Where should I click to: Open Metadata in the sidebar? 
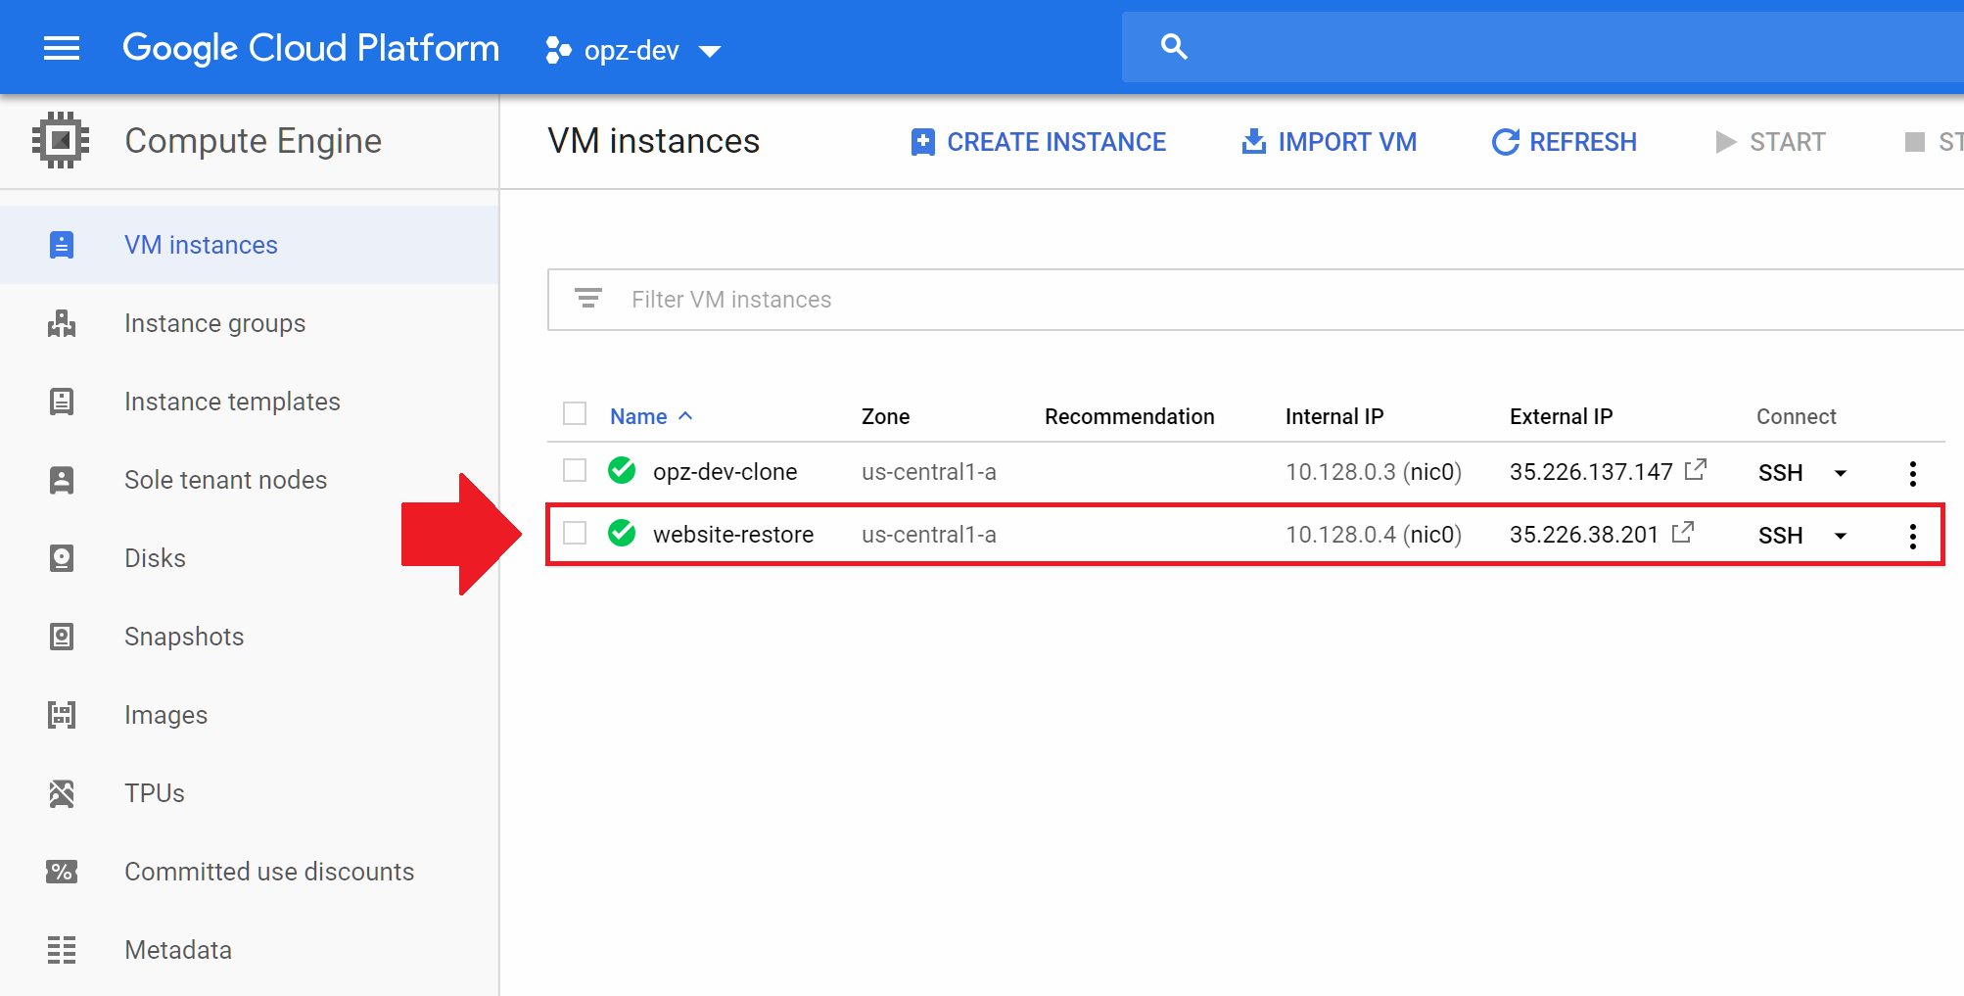point(178,950)
